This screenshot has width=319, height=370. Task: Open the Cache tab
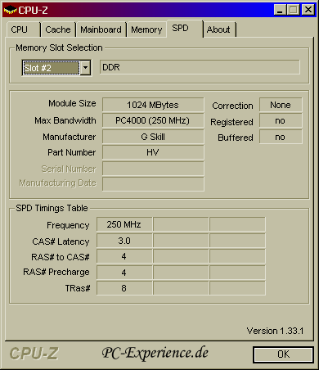[58, 29]
